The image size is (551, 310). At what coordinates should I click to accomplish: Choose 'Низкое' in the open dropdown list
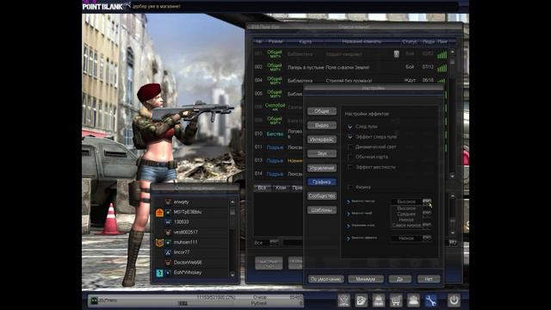pyautogui.click(x=406, y=220)
